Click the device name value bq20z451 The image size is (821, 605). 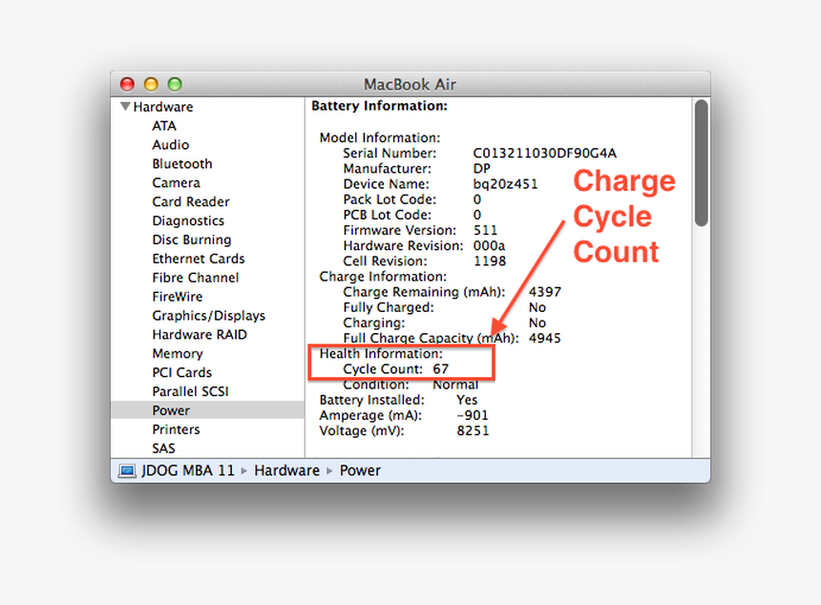tap(505, 184)
